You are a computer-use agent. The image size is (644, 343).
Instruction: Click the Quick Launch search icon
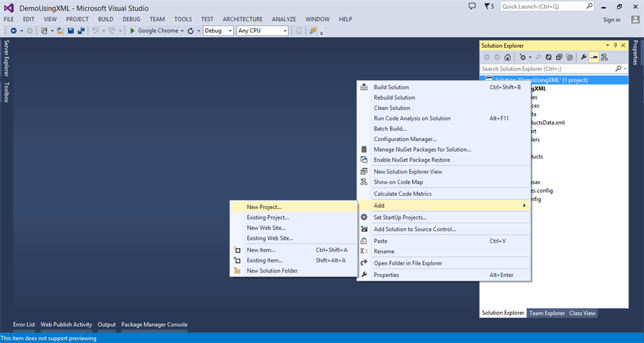[589, 6]
